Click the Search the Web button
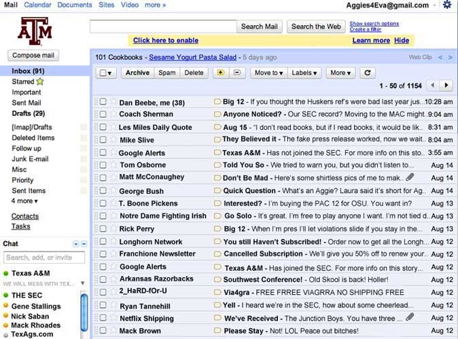Screen dimensions: 458x339 tap(316, 26)
